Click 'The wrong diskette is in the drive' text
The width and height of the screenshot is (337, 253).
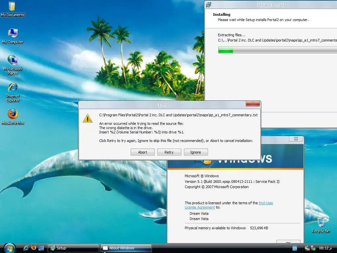(126, 128)
